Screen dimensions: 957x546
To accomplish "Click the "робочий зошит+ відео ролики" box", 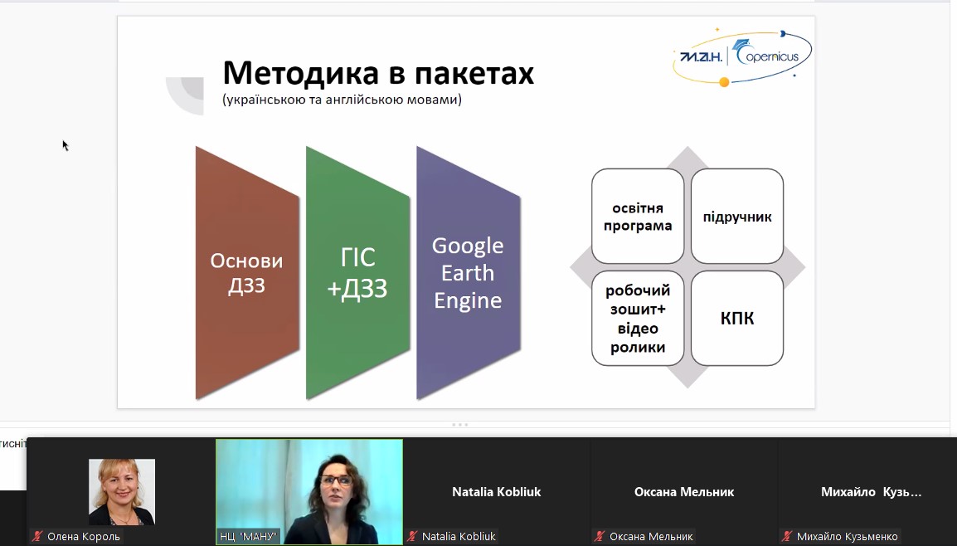I will point(638,319).
